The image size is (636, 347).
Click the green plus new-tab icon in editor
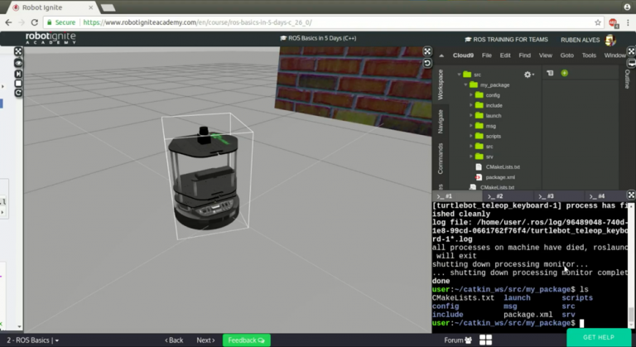(x=564, y=73)
